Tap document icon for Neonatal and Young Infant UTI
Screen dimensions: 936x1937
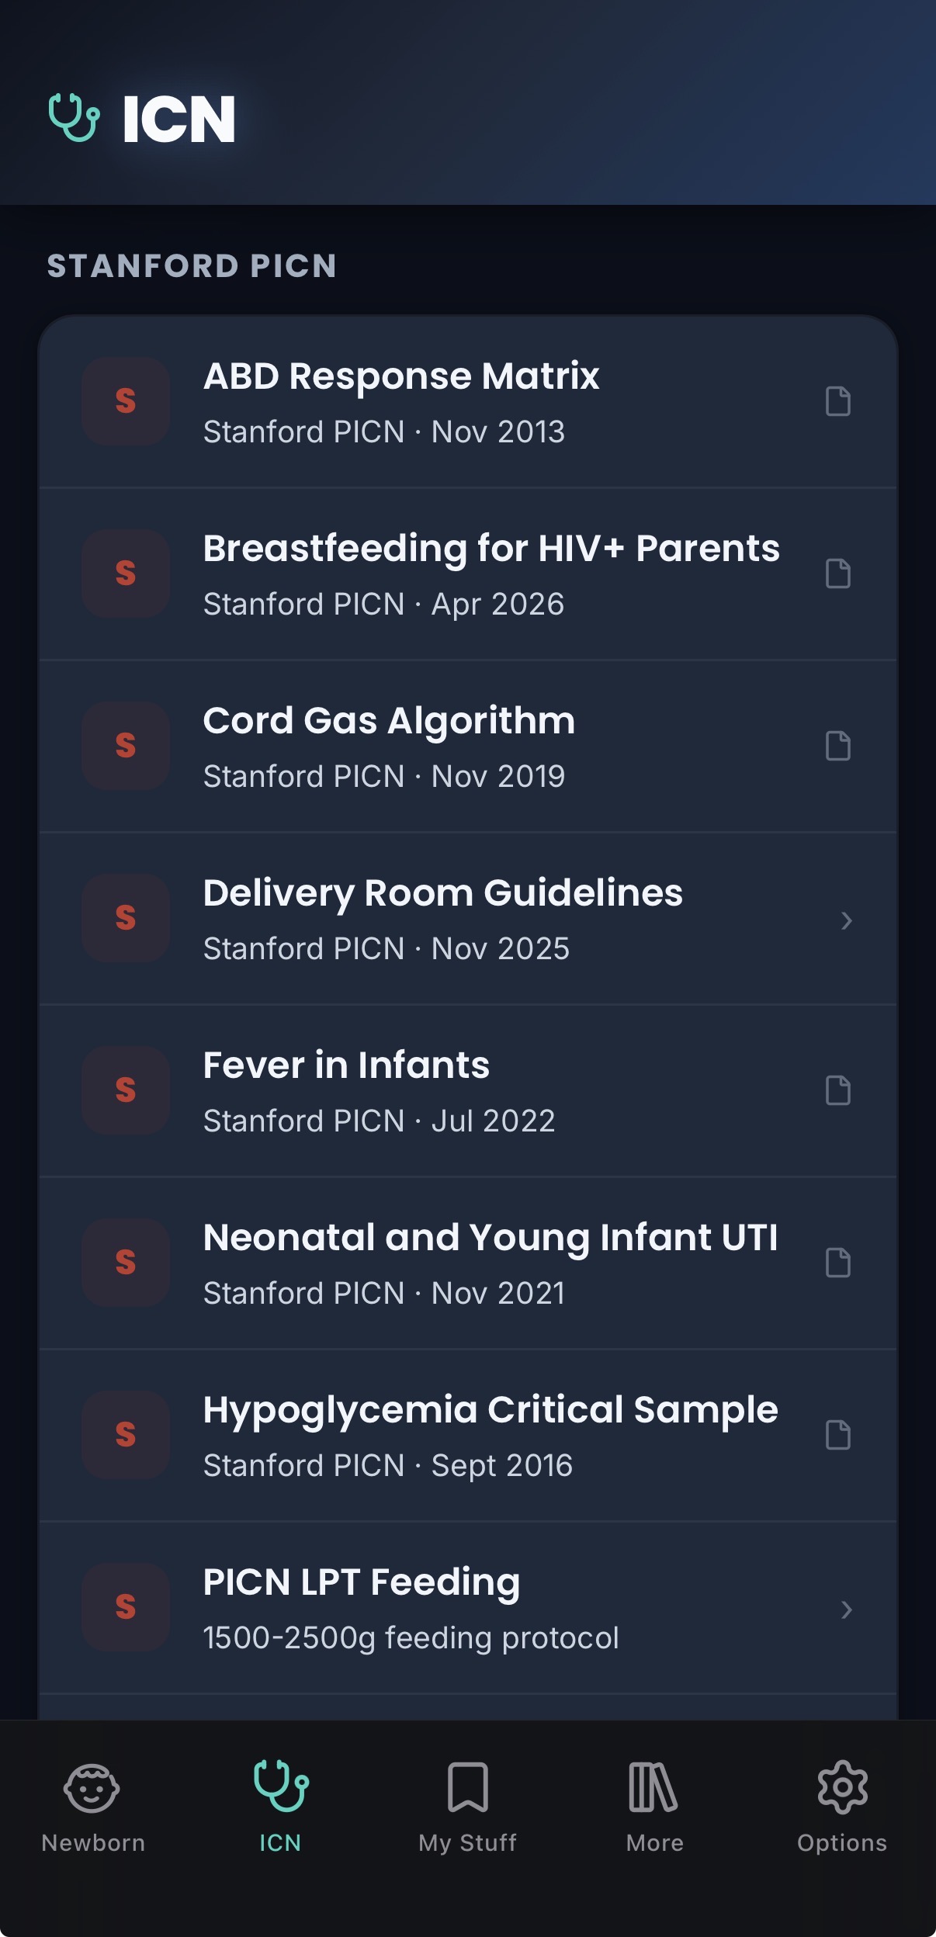tap(838, 1263)
